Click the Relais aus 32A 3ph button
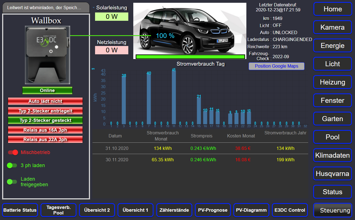 click(45, 139)
